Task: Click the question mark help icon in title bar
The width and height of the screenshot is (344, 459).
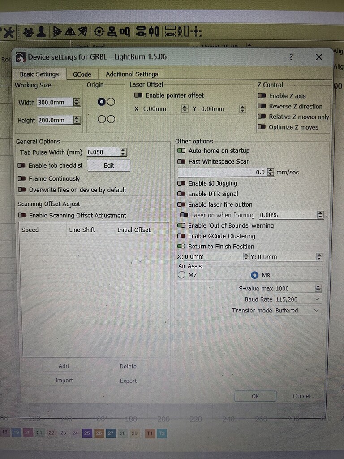Action: tap(291, 56)
